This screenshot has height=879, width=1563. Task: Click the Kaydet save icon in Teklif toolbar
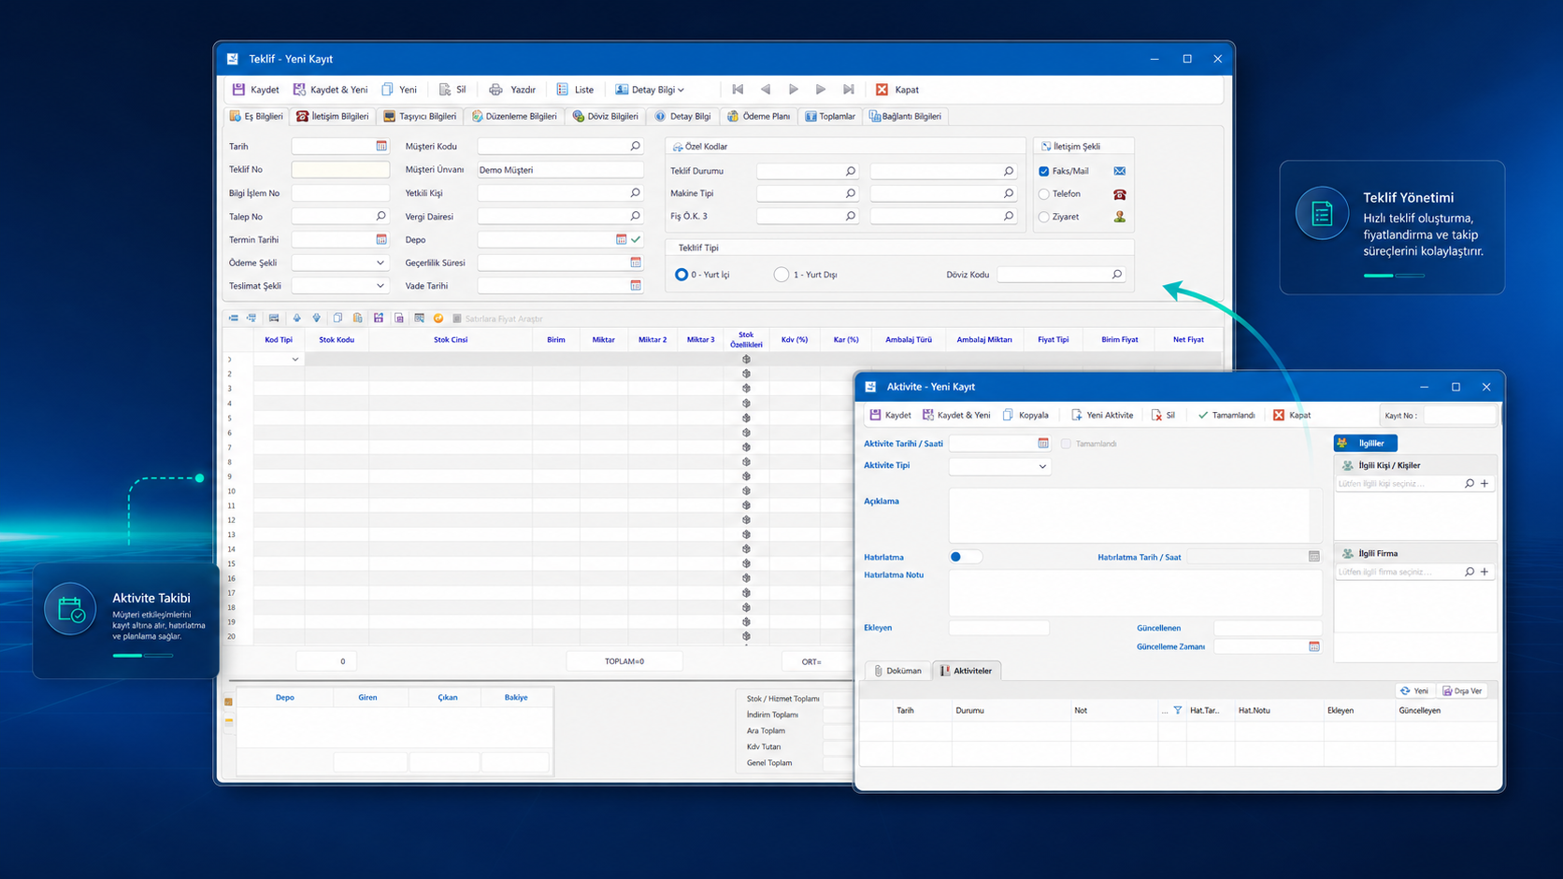[x=238, y=90]
